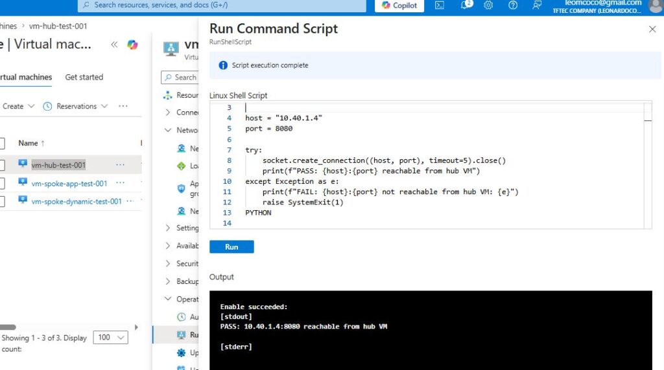Focus the search resources box

point(222,5)
